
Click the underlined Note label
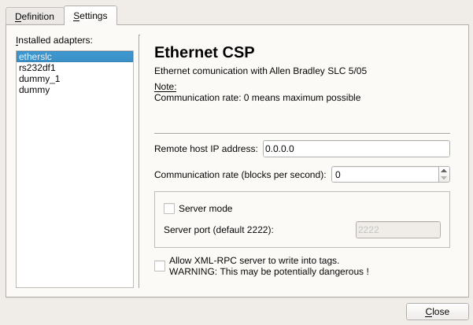coord(165,87)
